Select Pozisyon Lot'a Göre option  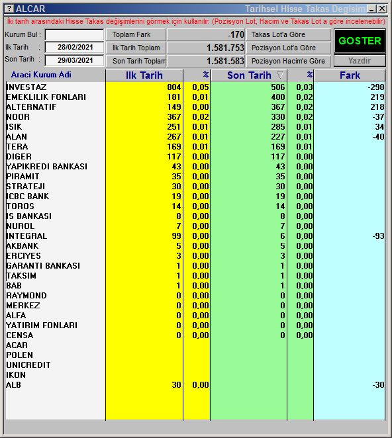[x=288, y=48]
